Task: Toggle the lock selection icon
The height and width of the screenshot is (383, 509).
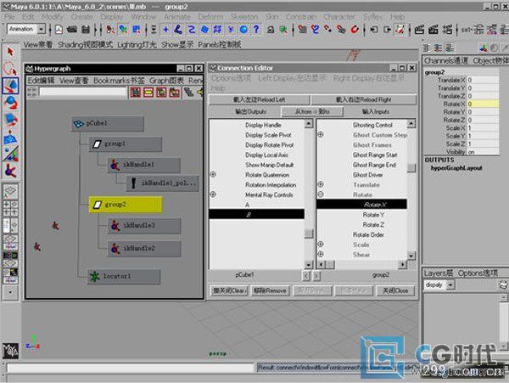Action: pos(271,30)
